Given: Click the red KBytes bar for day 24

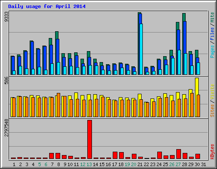Looking at the screenshot, I should (x=159, y=155).
